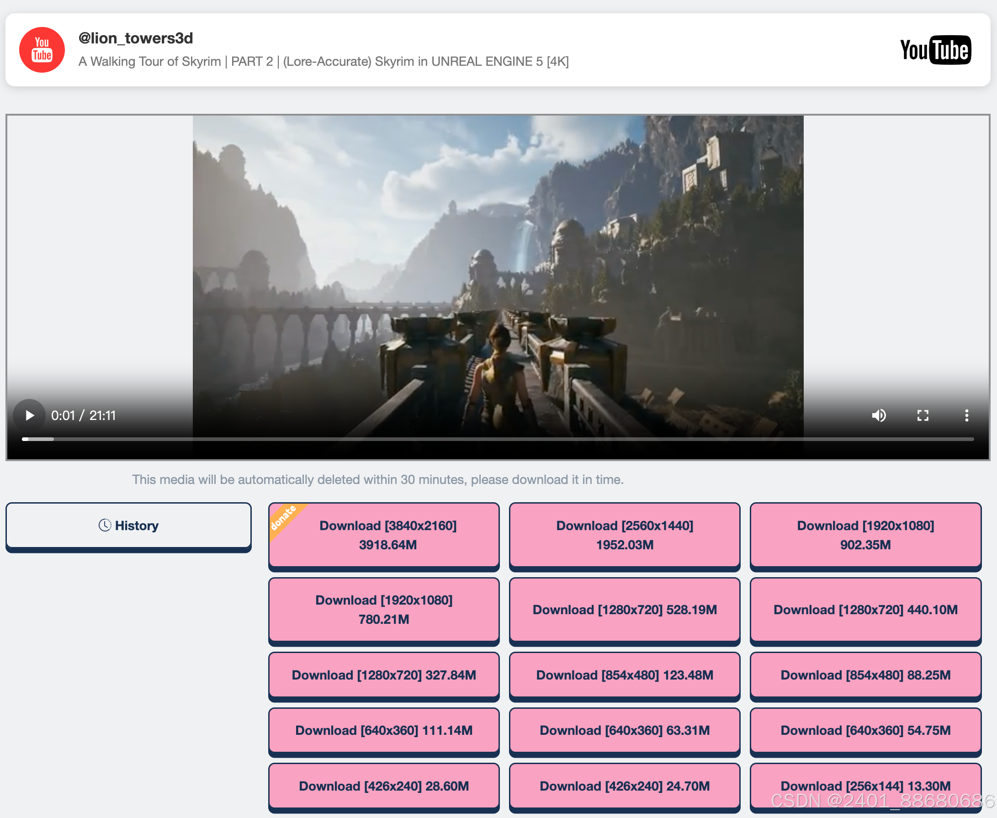Image resolution: width=997 pixels, height=818 pixels.
Task: Enter fullscreen mode on the video
Action: [x=923, y=415]
